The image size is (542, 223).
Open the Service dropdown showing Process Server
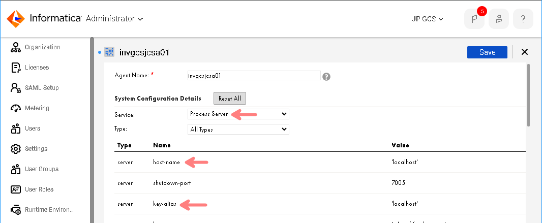click(x=238, y=114)
